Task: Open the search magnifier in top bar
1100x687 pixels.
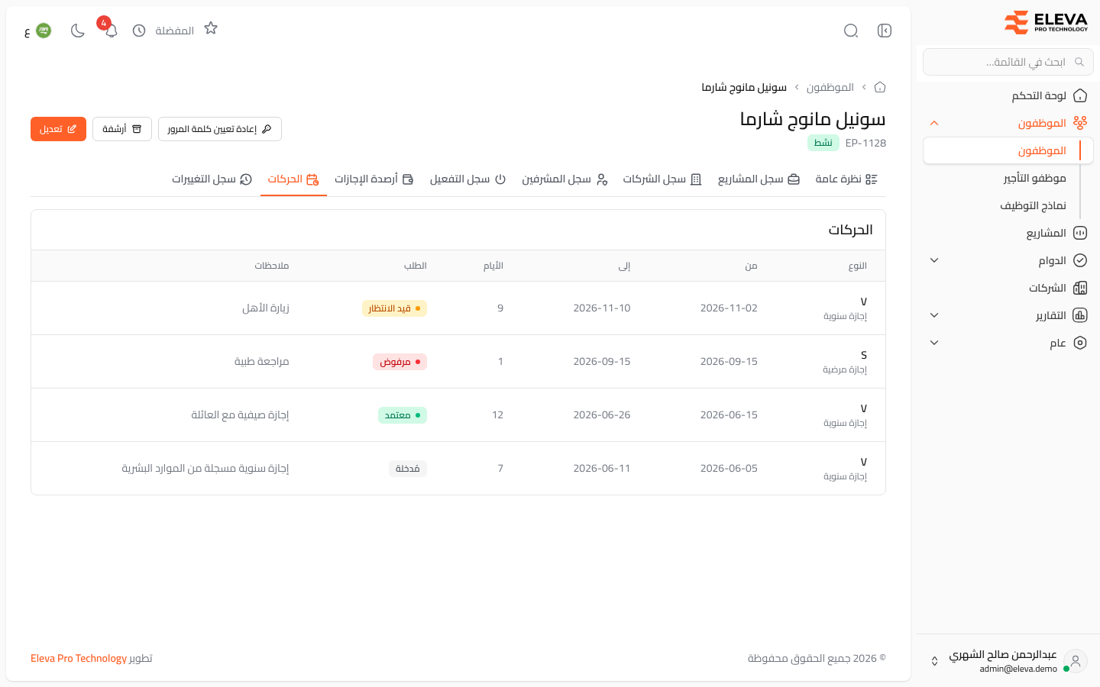Action: point(851,31)
